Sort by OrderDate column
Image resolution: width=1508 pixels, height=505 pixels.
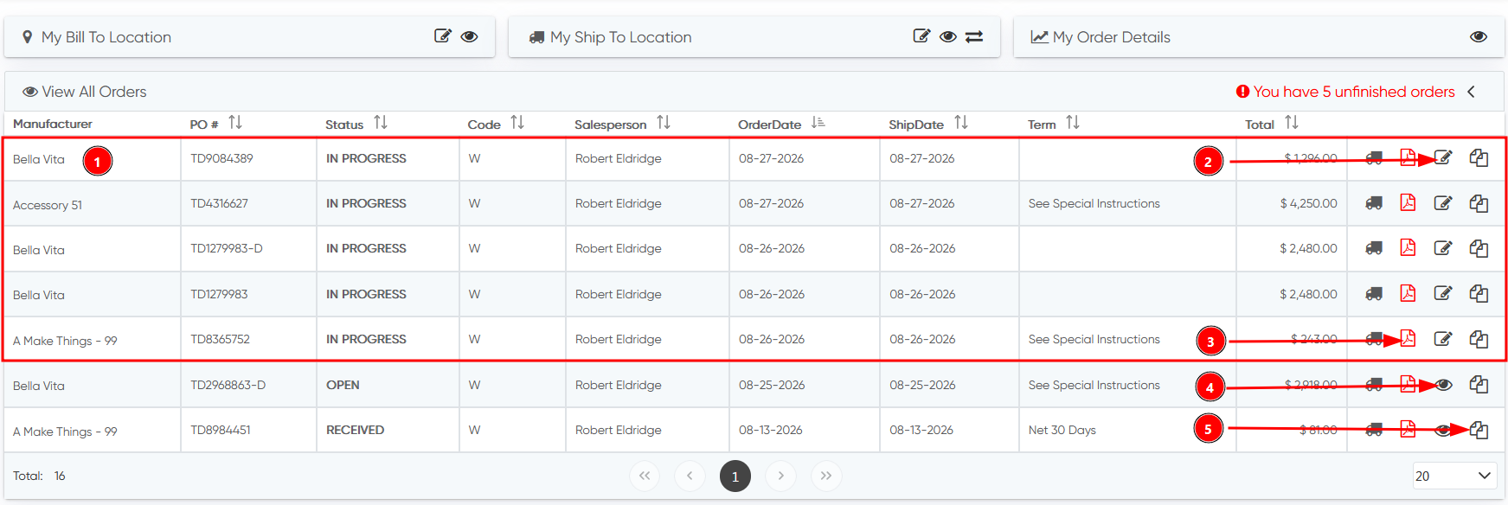coord(818,123)
